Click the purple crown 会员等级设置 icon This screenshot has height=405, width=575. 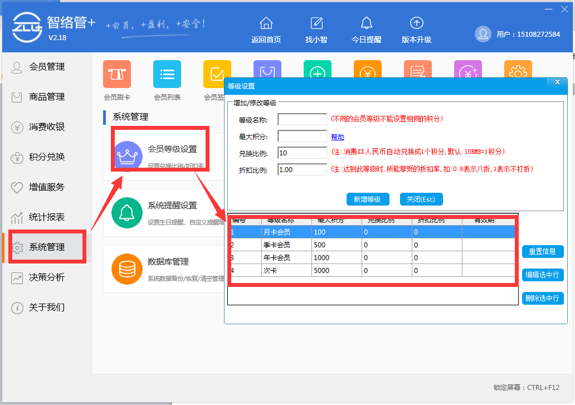click(127, 156)
